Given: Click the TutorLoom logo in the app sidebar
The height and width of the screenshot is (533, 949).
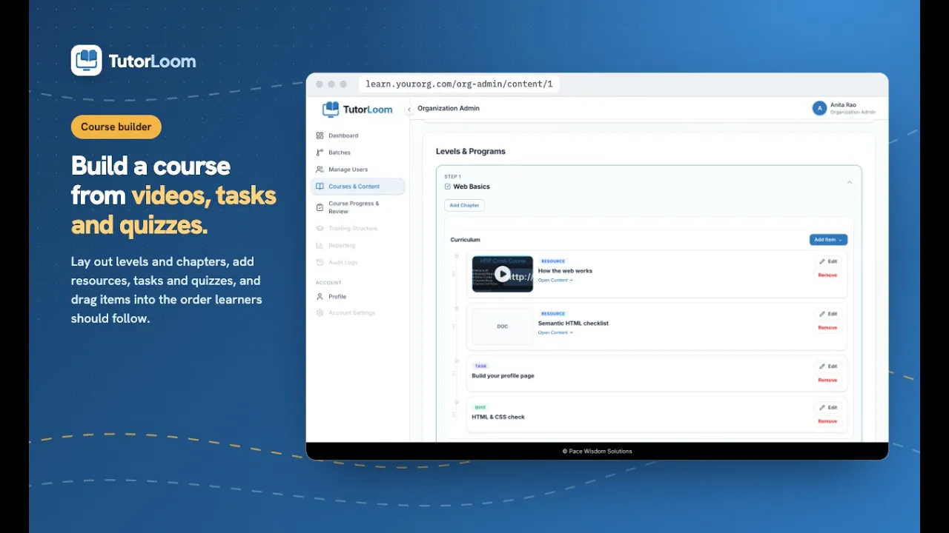Looking at the screenshot, I should tap(357, 110).
